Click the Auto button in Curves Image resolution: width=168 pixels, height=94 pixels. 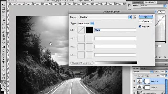pos(161,12)
